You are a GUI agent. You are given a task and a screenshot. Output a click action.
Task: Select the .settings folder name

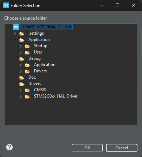point(36,33)
